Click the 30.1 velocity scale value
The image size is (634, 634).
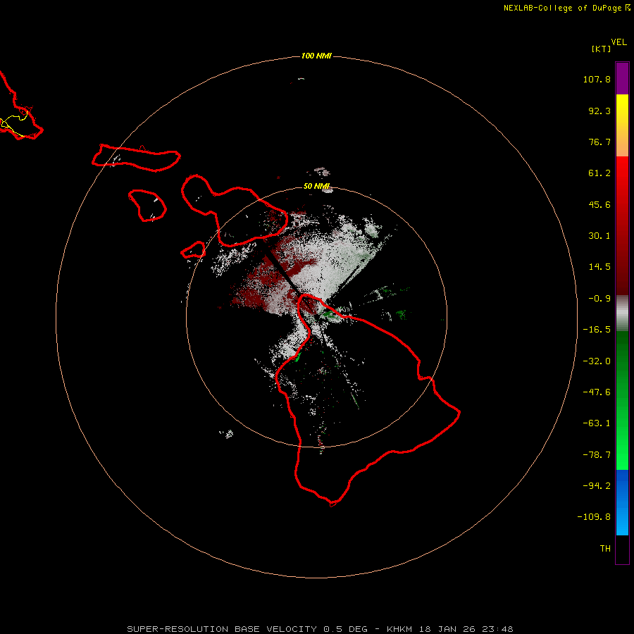599,236
